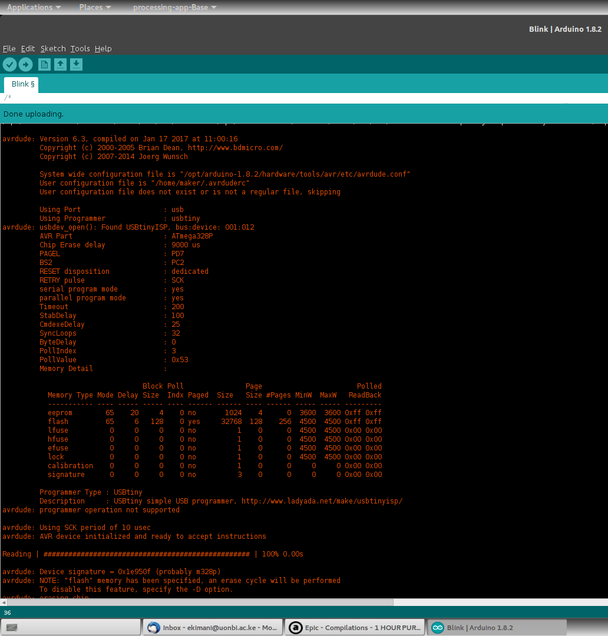Click the scrollbar left arrow in console
The image size is (608, 636).
click(x=4, y=602)
